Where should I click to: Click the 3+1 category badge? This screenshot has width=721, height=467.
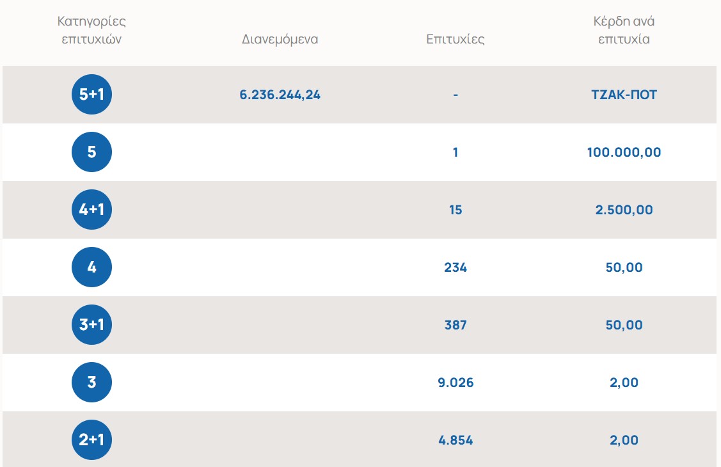[x=91, y=324]
